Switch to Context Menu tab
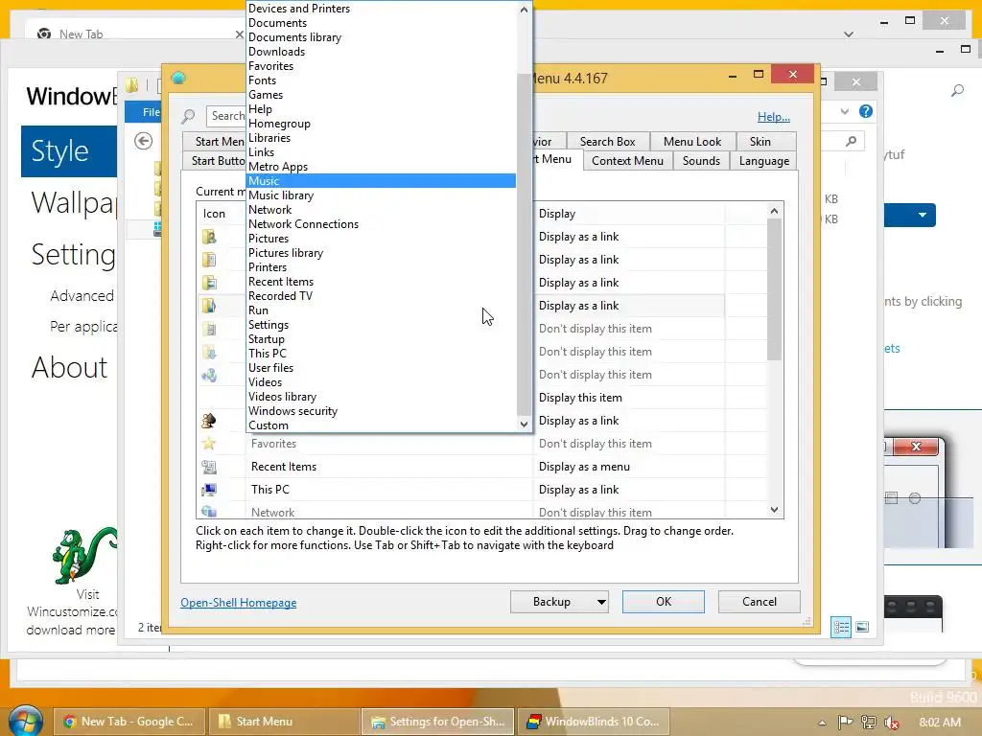Image resolution: width=982 pixels, height=736 pixels. pyautogui.click(x=627, y=161)
